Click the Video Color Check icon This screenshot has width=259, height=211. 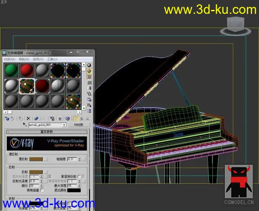(x=89, y=88)
